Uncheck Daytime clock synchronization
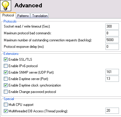 6,85
